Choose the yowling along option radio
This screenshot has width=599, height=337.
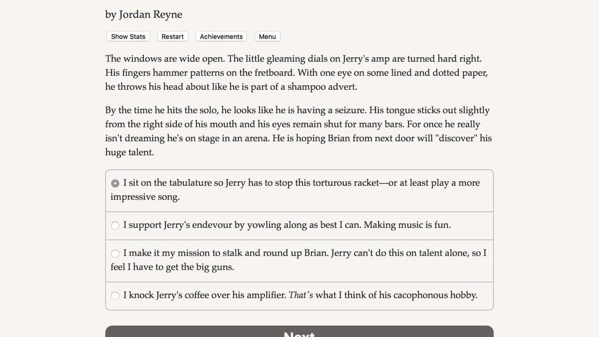[x=115, y=225]
